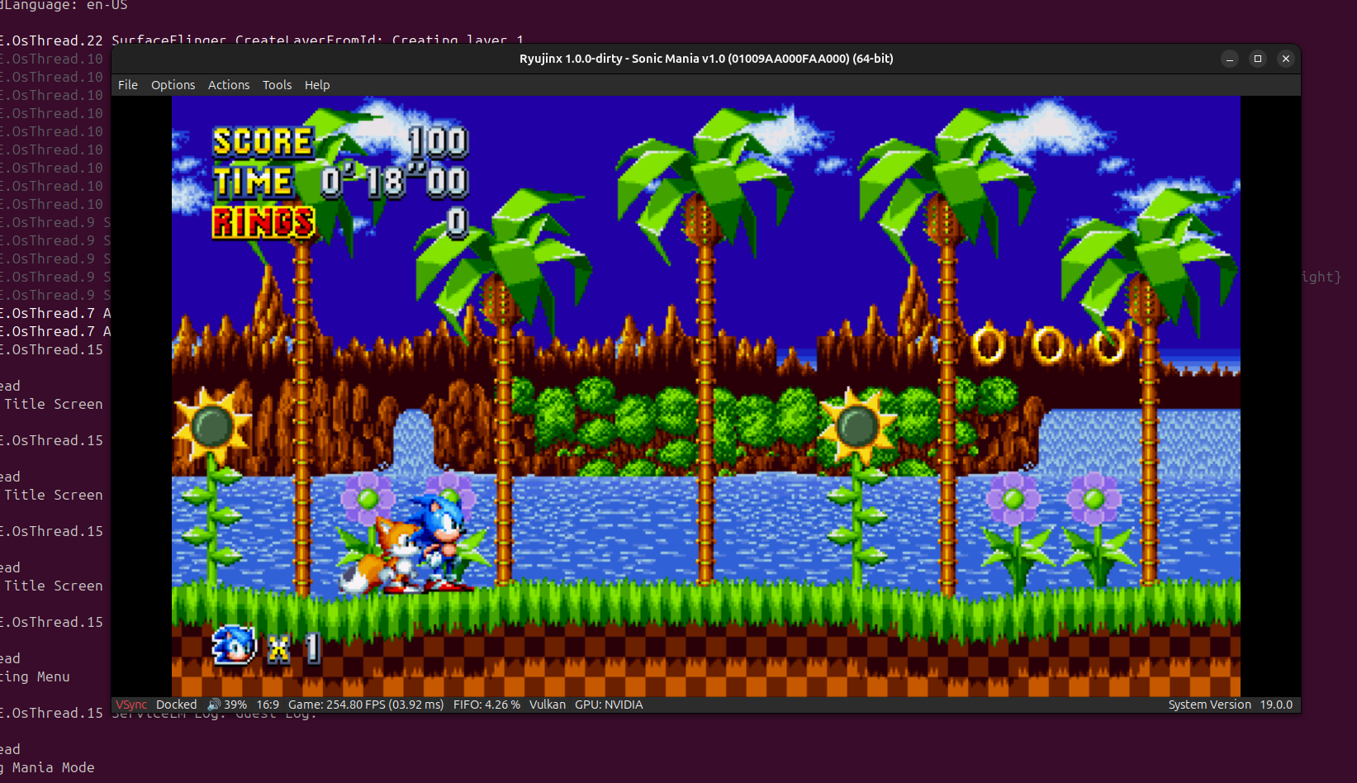Click the Sonic lives icon
Screen dimensions: 1357x783
click(234, 646)
